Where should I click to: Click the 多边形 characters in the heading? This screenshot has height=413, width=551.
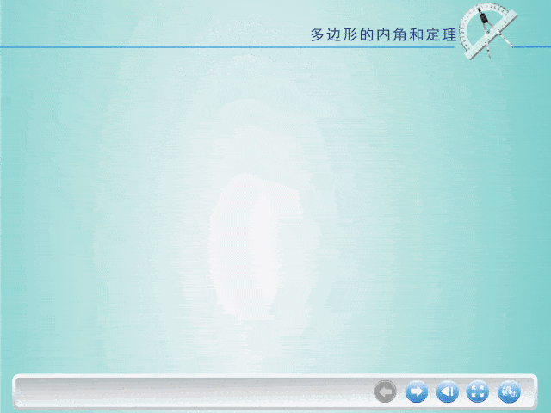pyautogui.click(x=332, y=35)
